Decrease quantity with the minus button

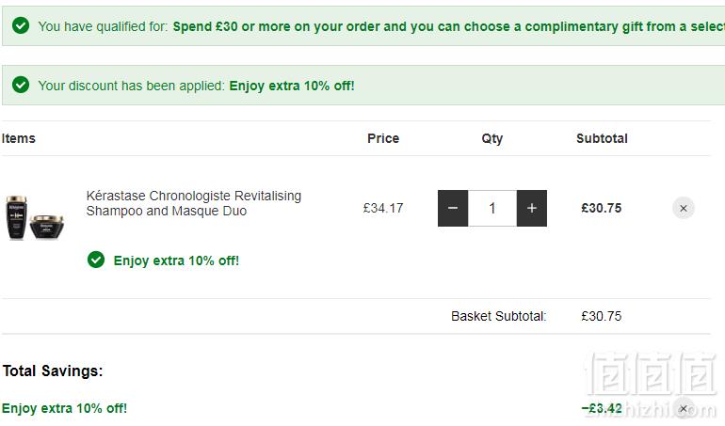[453, 208]
